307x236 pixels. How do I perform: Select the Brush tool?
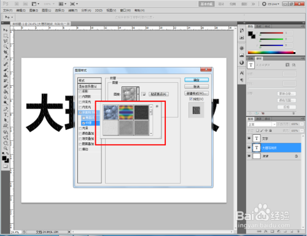click(6, 69)
